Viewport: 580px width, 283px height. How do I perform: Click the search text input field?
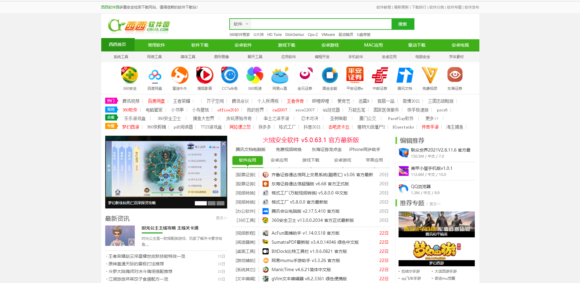tap(321, 24)
